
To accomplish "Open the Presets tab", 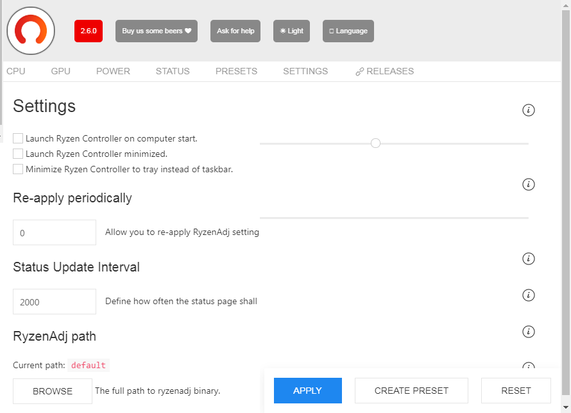I will pyautogui.click(x=236, y=71).
